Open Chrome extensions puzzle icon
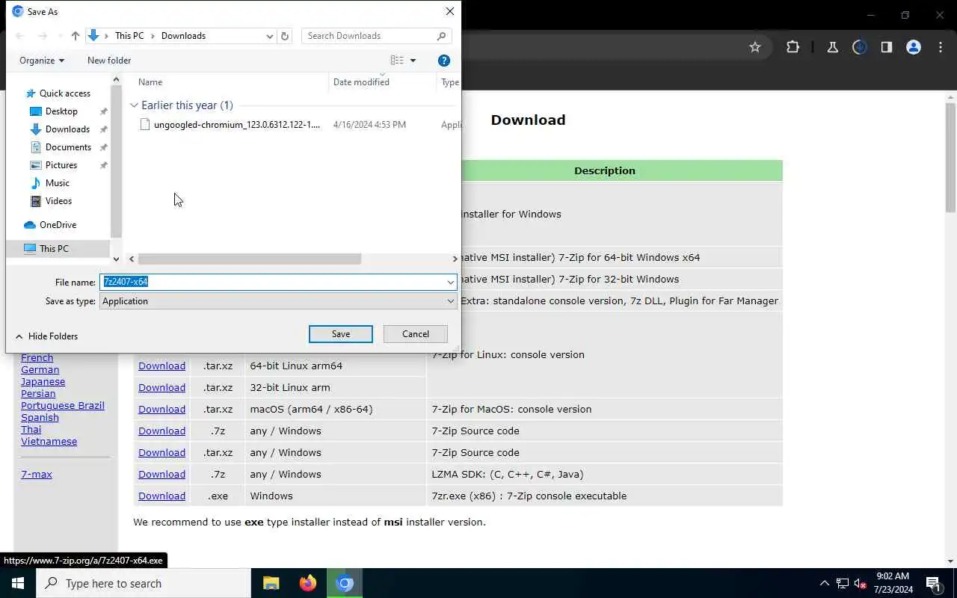Viewport: 957px width, 598px height. coord(793,47)
